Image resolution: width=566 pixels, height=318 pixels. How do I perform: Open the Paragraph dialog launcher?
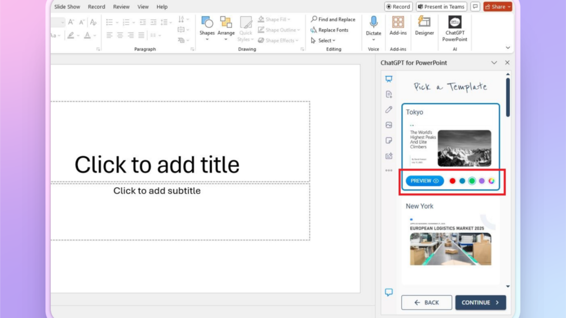pyautogui.click(x=192, y=49)
